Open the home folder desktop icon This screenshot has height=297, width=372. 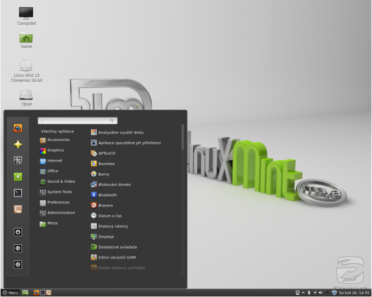[26, 40]
